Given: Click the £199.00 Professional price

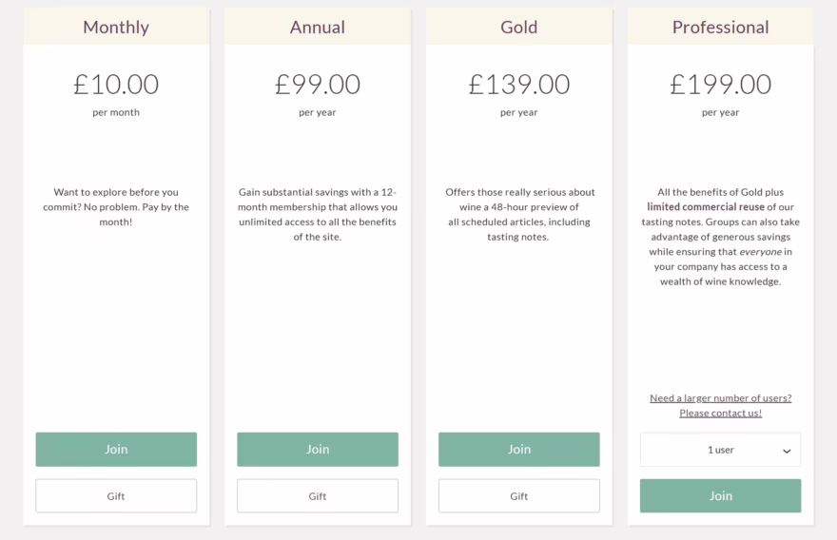Looking at the screenshot, I should click(x=720, y=85).
